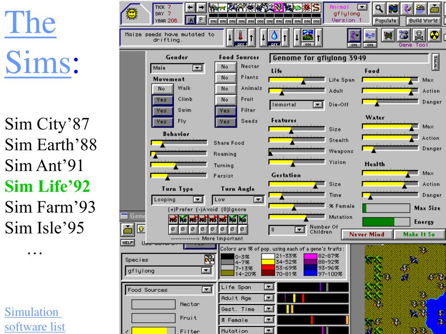446x334 pixels.
Task: Select the skull and crossbones tool
Action: tap(419, 36)
